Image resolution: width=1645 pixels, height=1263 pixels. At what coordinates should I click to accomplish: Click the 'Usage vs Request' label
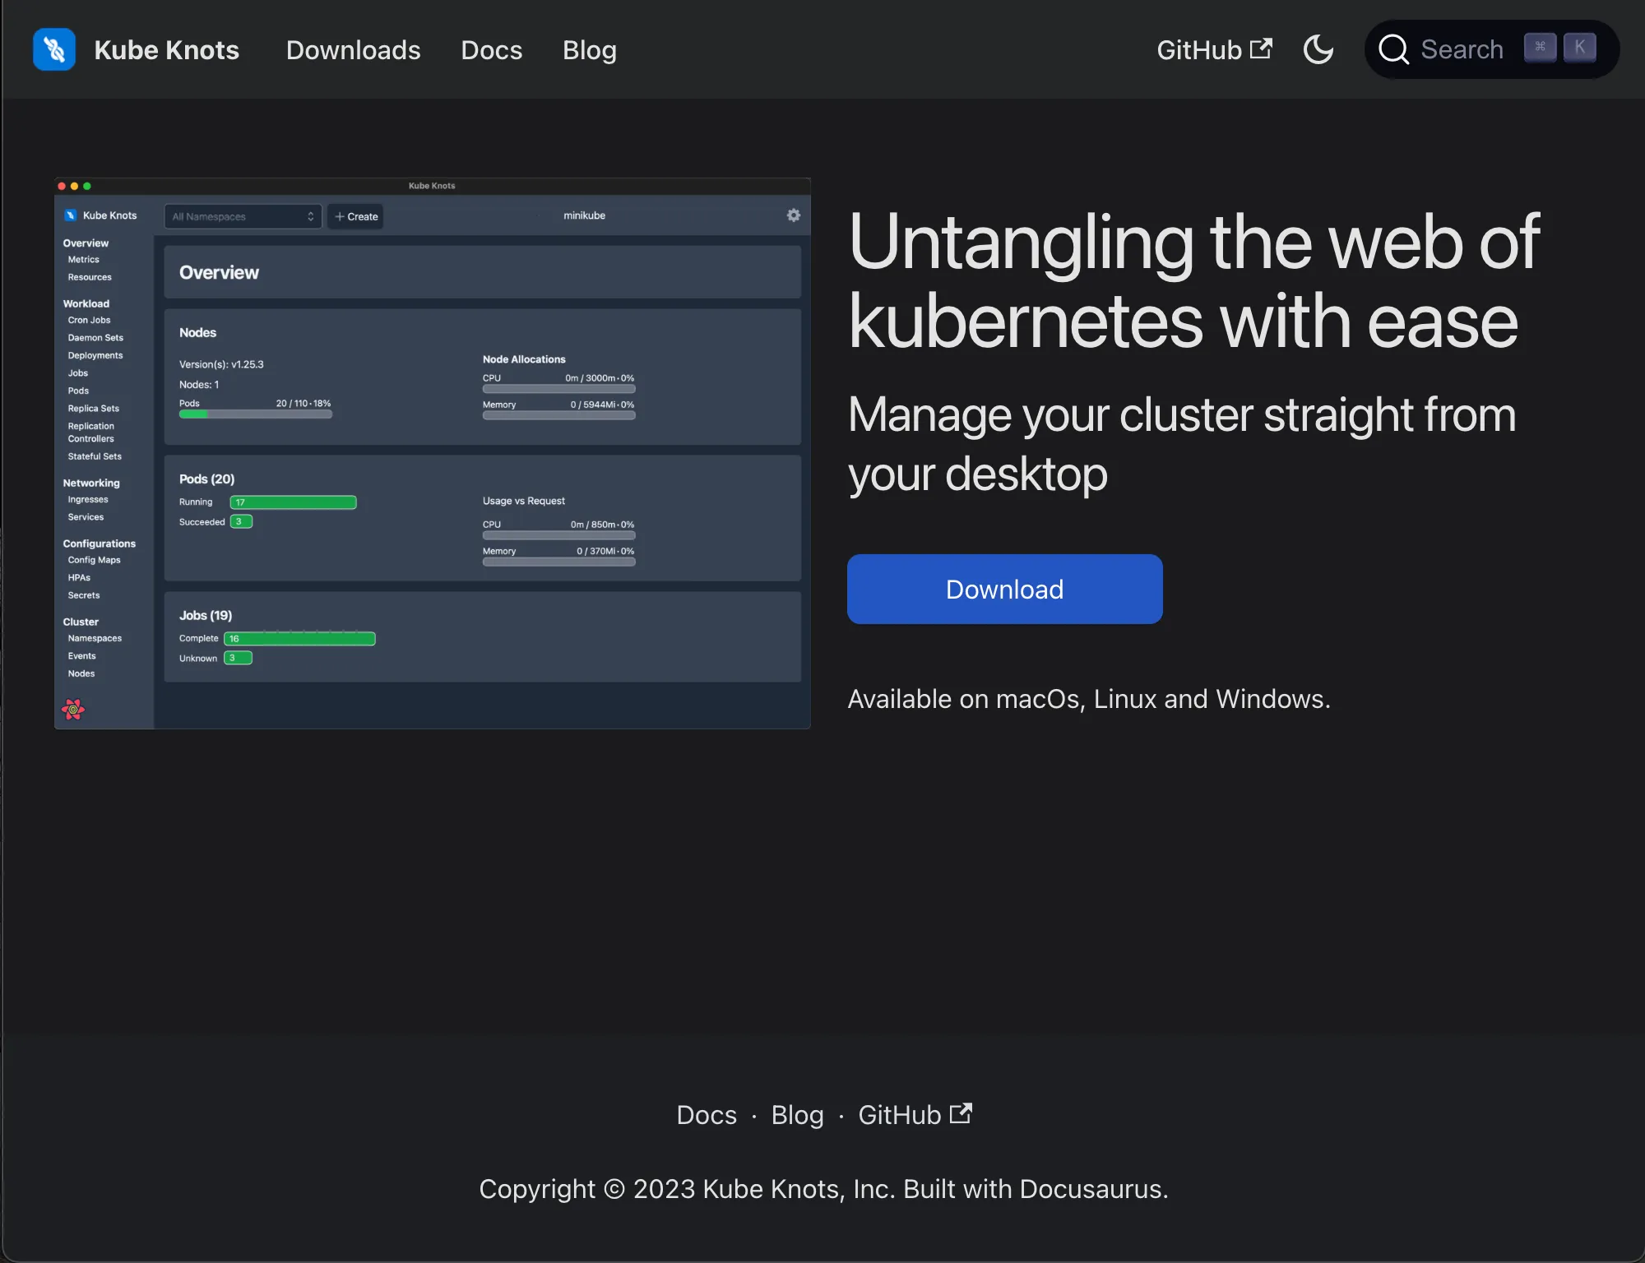(x=524, y=501)
